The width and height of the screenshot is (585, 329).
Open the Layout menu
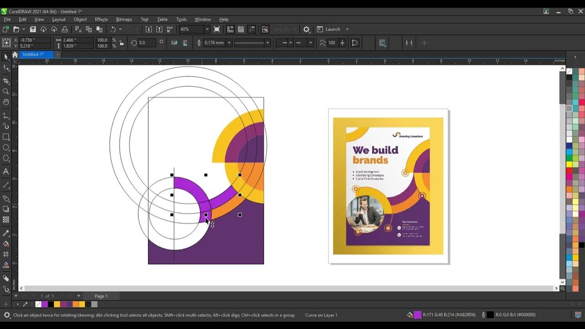pyautogui.click(x=58, y=19)
